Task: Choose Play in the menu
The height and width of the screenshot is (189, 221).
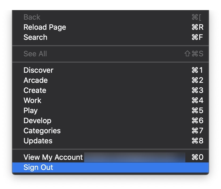Action: point(31,111)
